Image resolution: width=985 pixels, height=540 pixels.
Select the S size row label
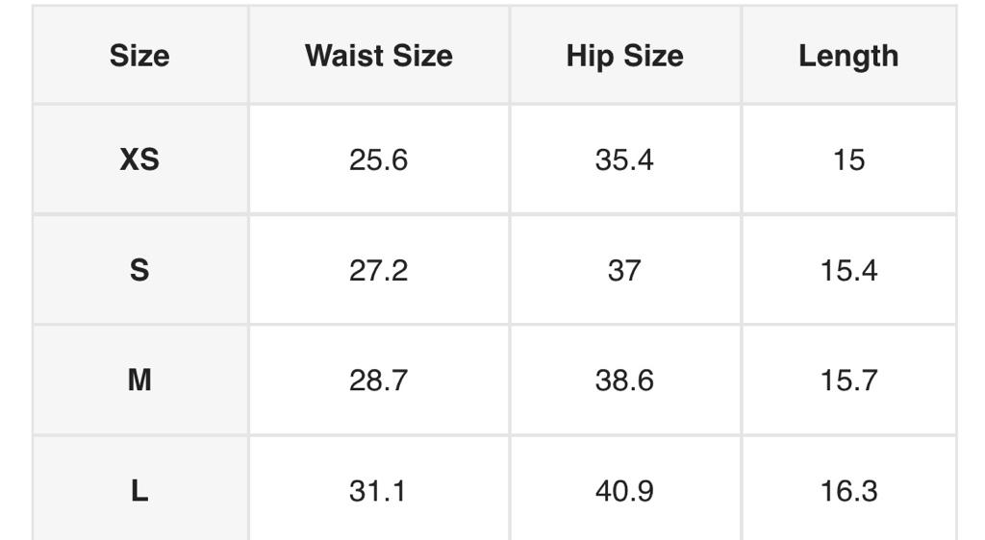point(139,270)
